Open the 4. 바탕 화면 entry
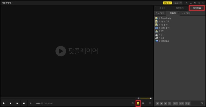The image size is (206, 107). [x=162, y=28]
